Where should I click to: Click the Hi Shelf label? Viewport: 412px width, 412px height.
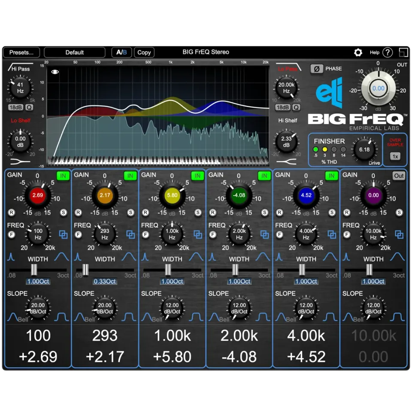[x=288, y=120]
